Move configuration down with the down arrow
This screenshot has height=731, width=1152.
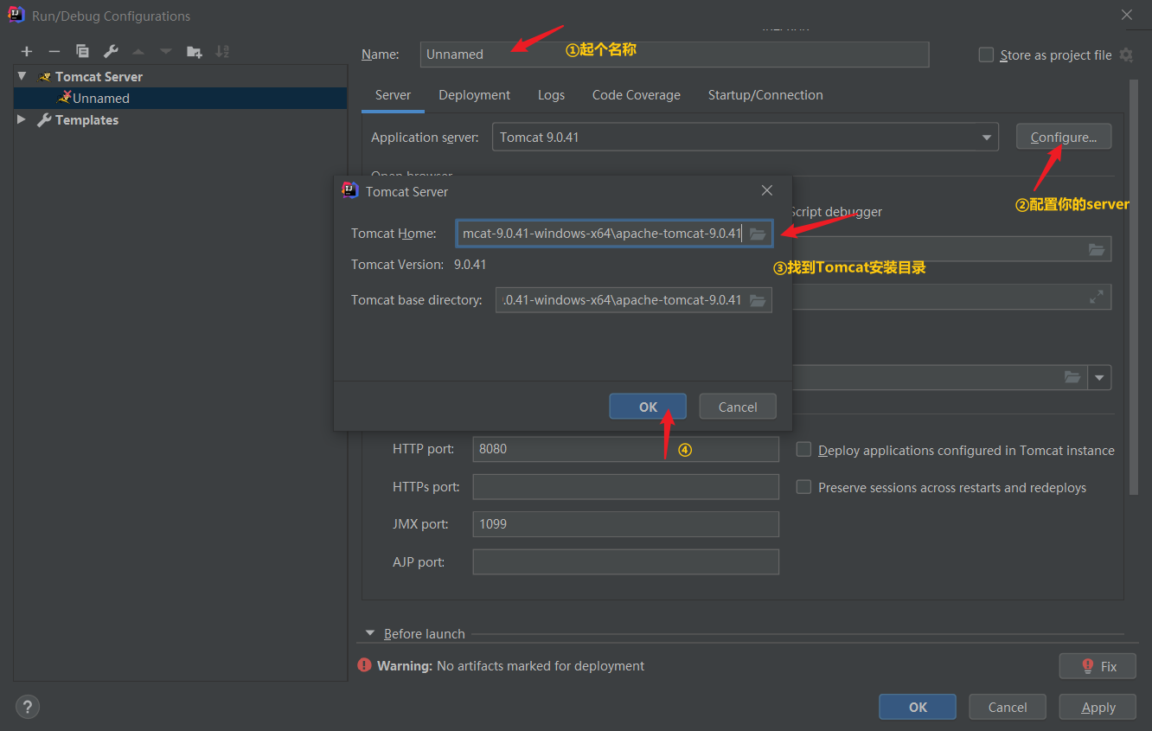point(165,52)
